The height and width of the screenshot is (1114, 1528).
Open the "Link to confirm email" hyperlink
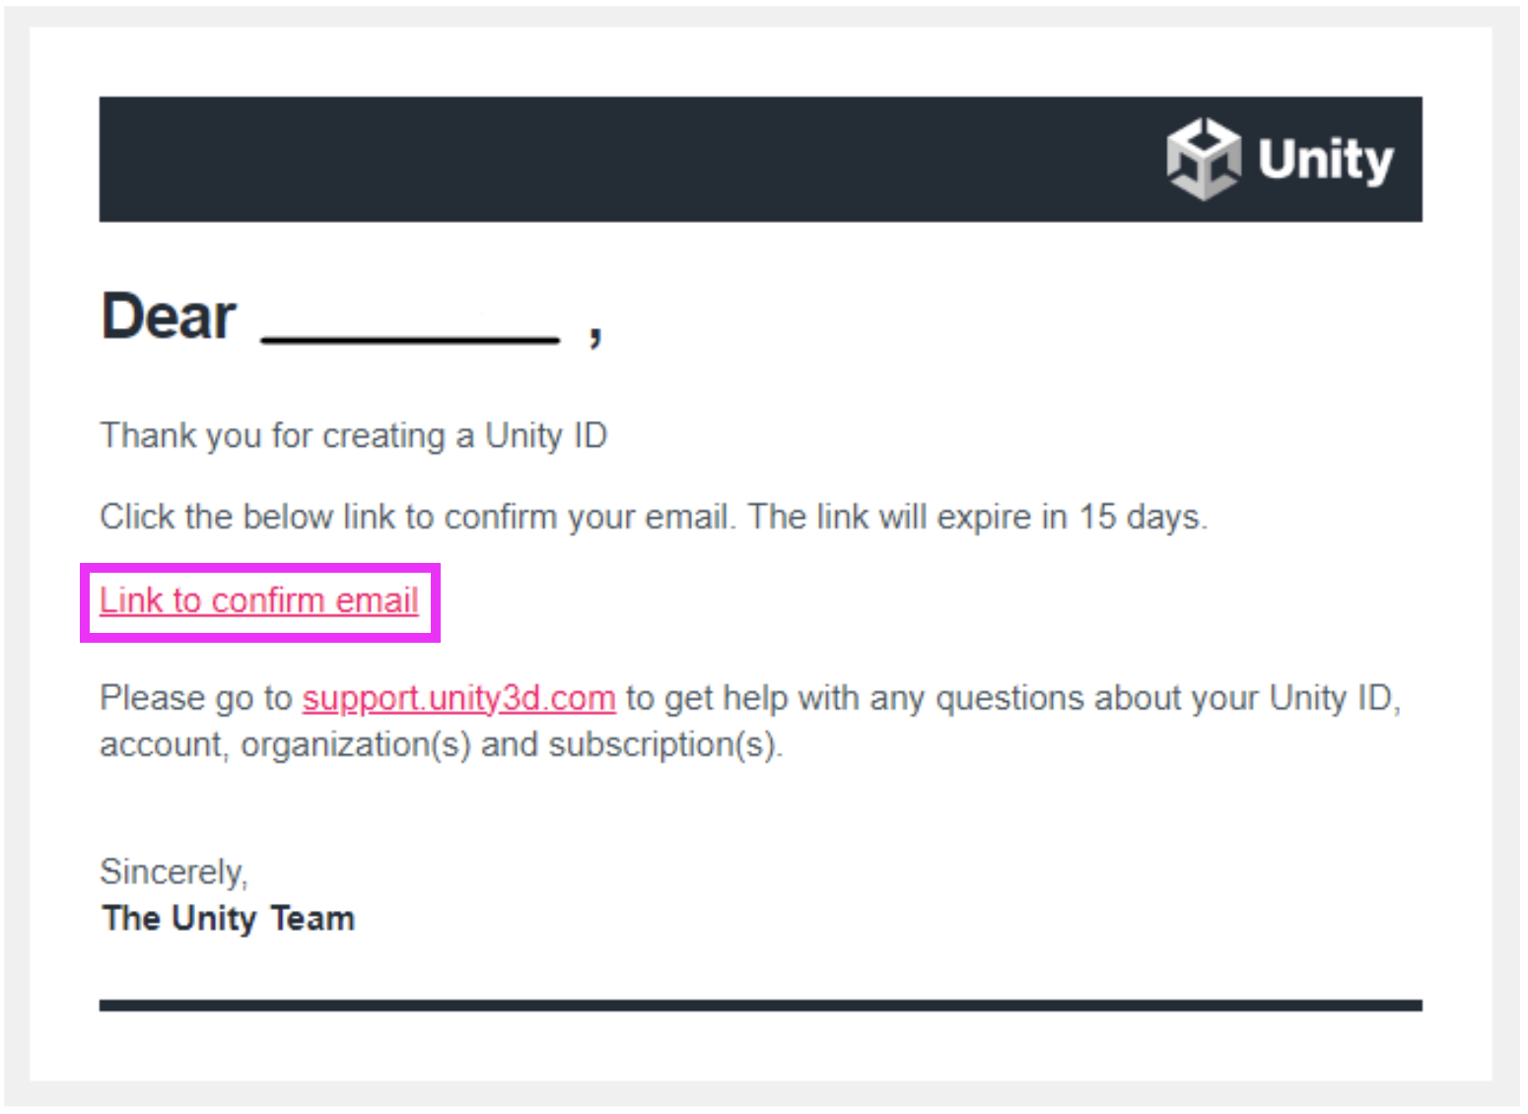click(259, 600)
